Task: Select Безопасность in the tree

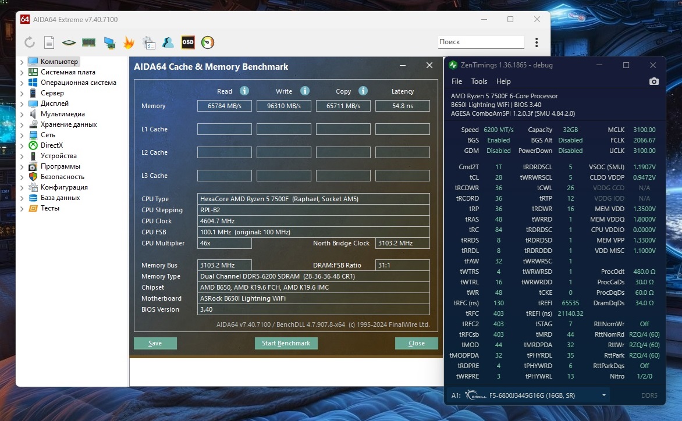Action: [x=63, y=177]
